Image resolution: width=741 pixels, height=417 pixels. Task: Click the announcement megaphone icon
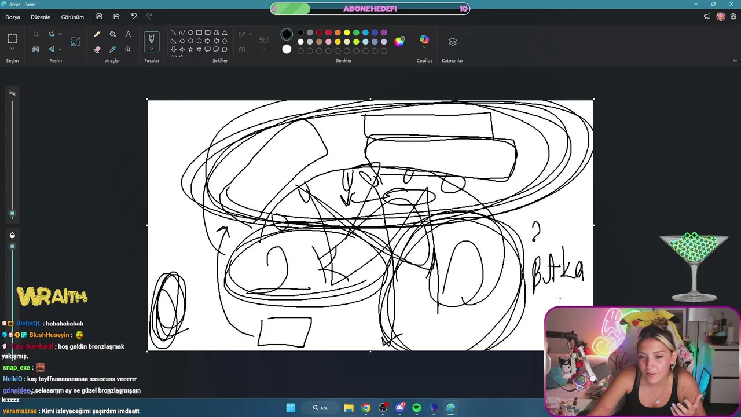coord(707,17)
